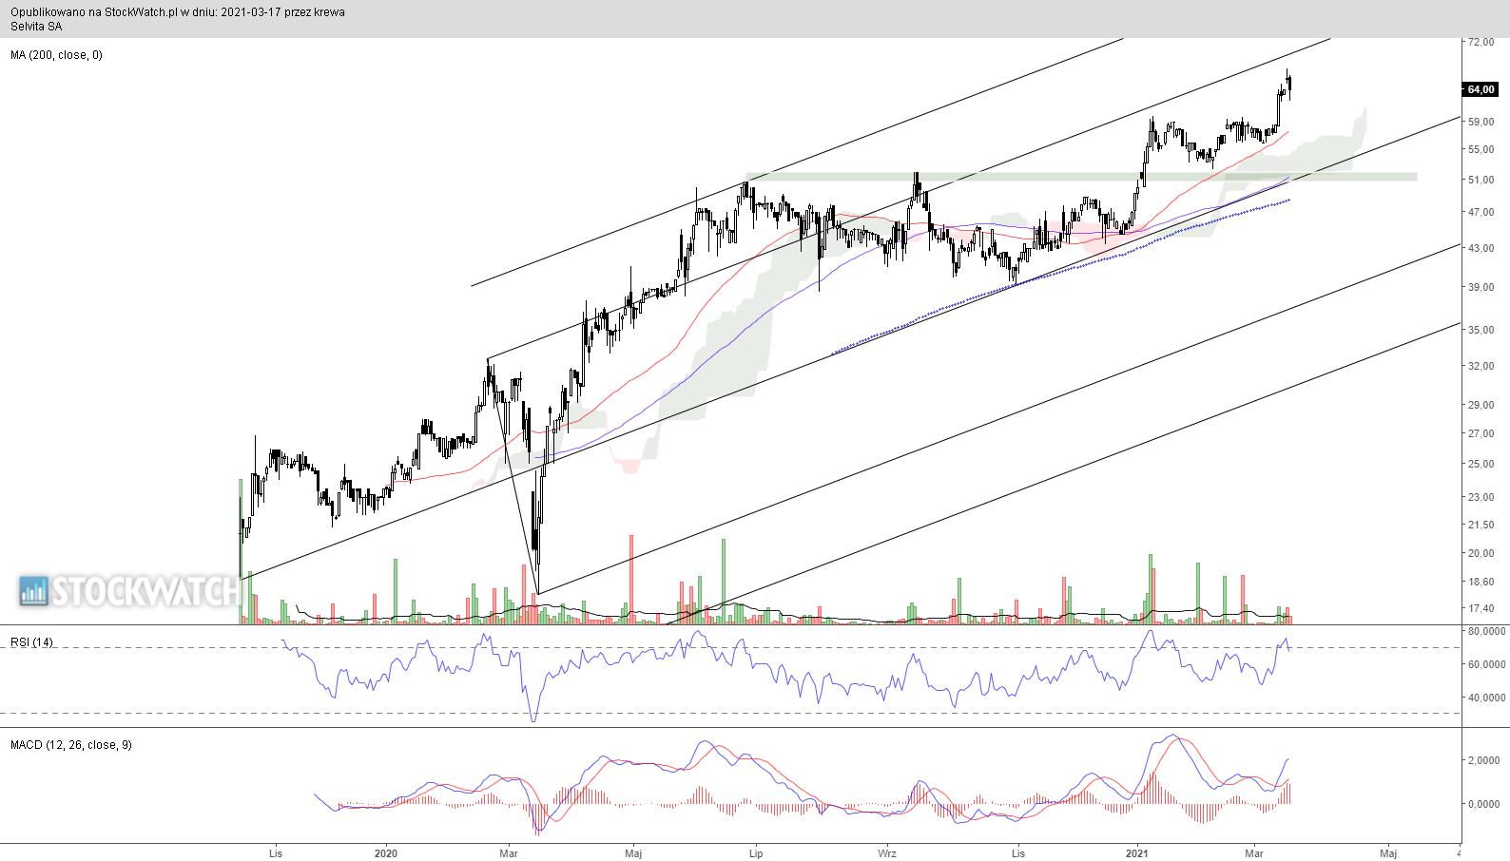Click the 32,00 price axis label
1510x861 pixels.
point(1481,366)
